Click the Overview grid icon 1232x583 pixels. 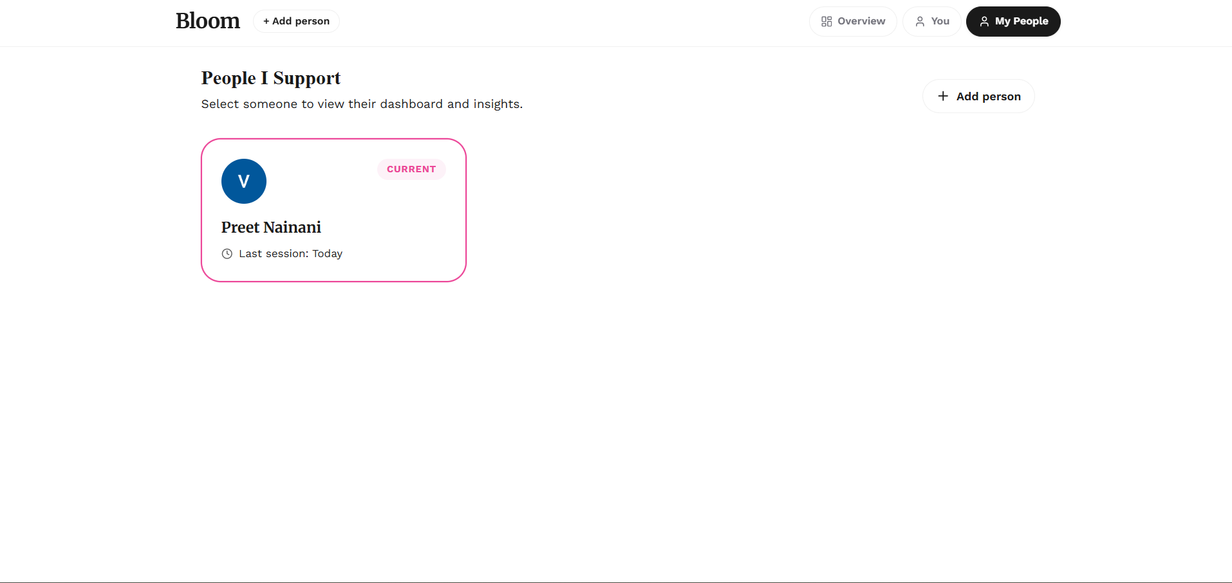pyautogui.click(x=826, y=22)
